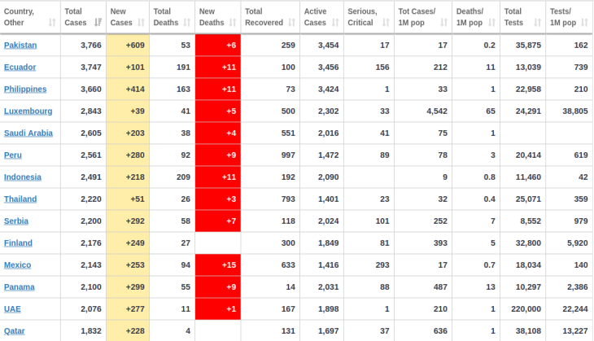
Task: Select Ecuador's 191 total deaths cell
Action: (x=173, y=67)
